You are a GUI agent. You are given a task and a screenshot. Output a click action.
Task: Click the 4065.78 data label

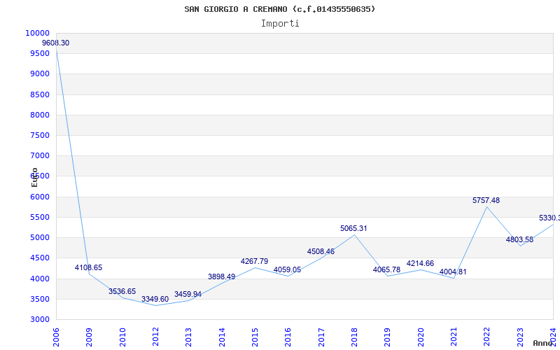[x=386, y=269]
